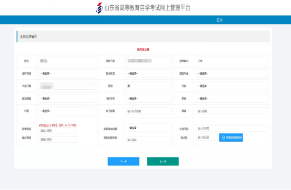This screenshot has height=190, width=291.
Task: Click the 密码问题答案 security answer field
Action: tap(148, 140)
